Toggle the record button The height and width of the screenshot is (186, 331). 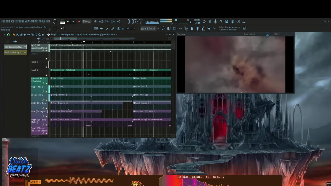click(79, 22)
